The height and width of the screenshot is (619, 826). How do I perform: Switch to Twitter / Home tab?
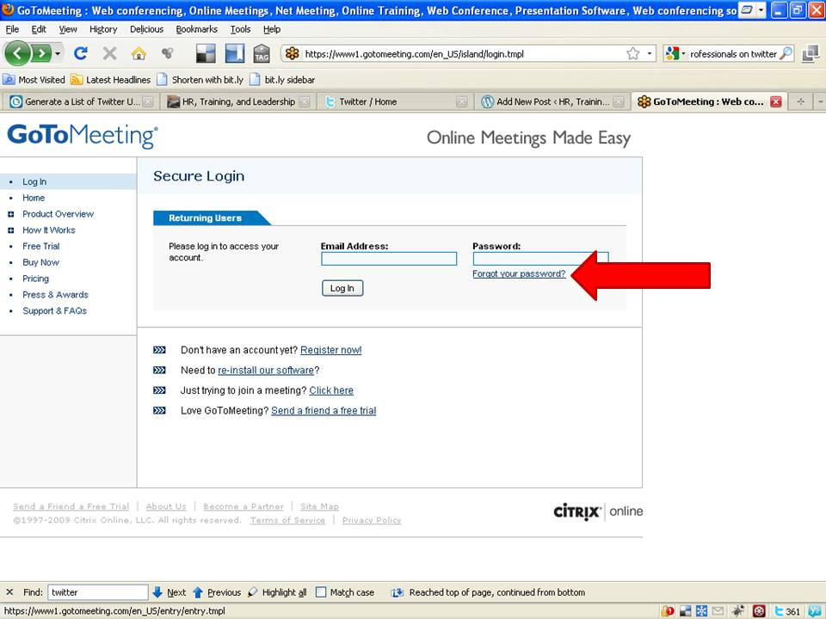[x=395, y=101]
